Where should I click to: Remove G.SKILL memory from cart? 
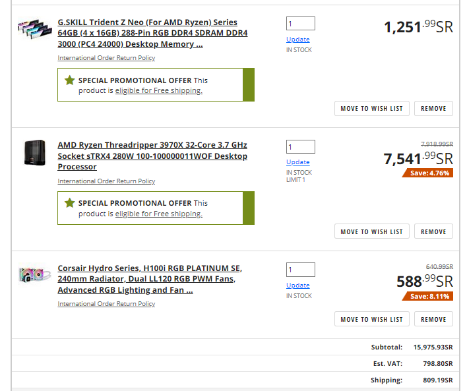(x=433, y=109)
